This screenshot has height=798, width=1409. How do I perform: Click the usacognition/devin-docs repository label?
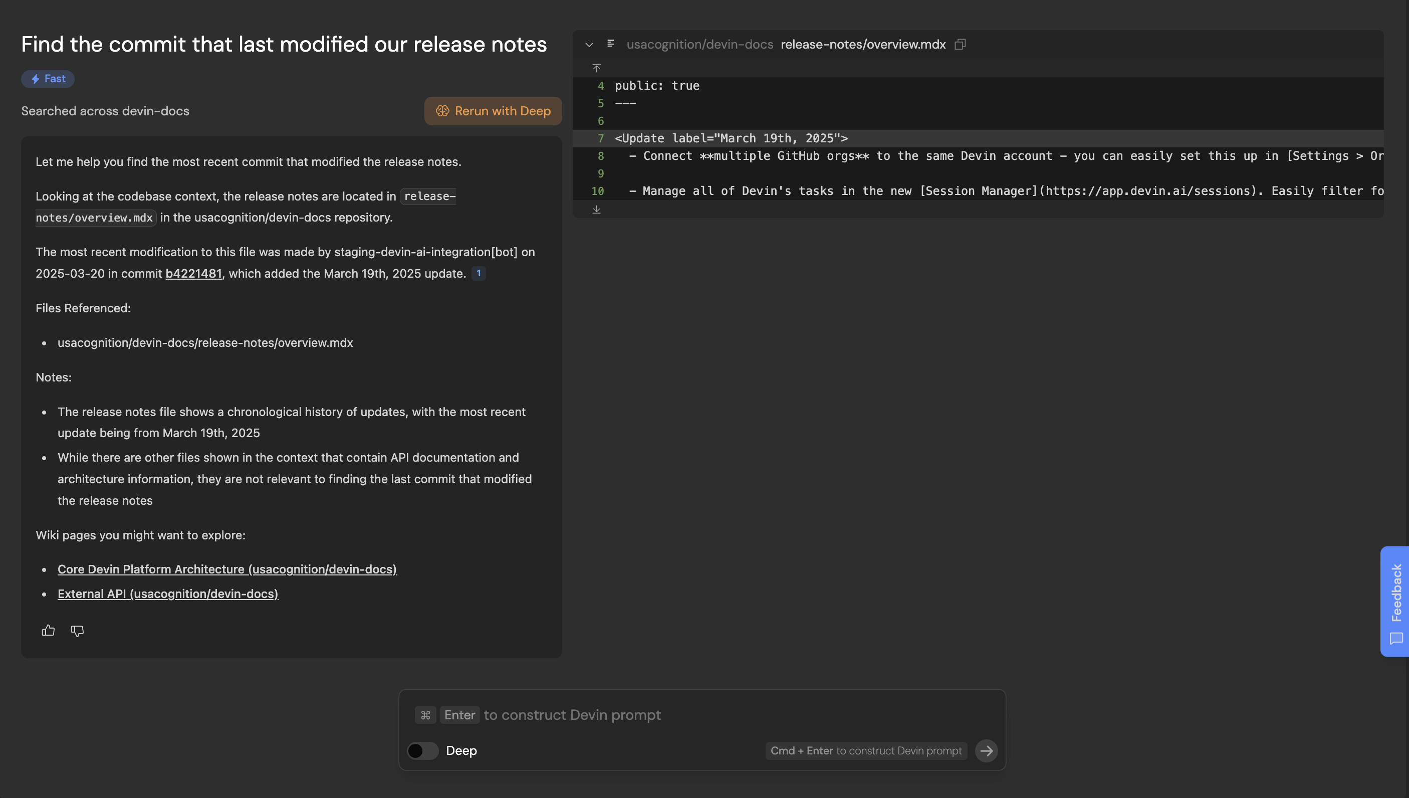(x=699, y=45)
